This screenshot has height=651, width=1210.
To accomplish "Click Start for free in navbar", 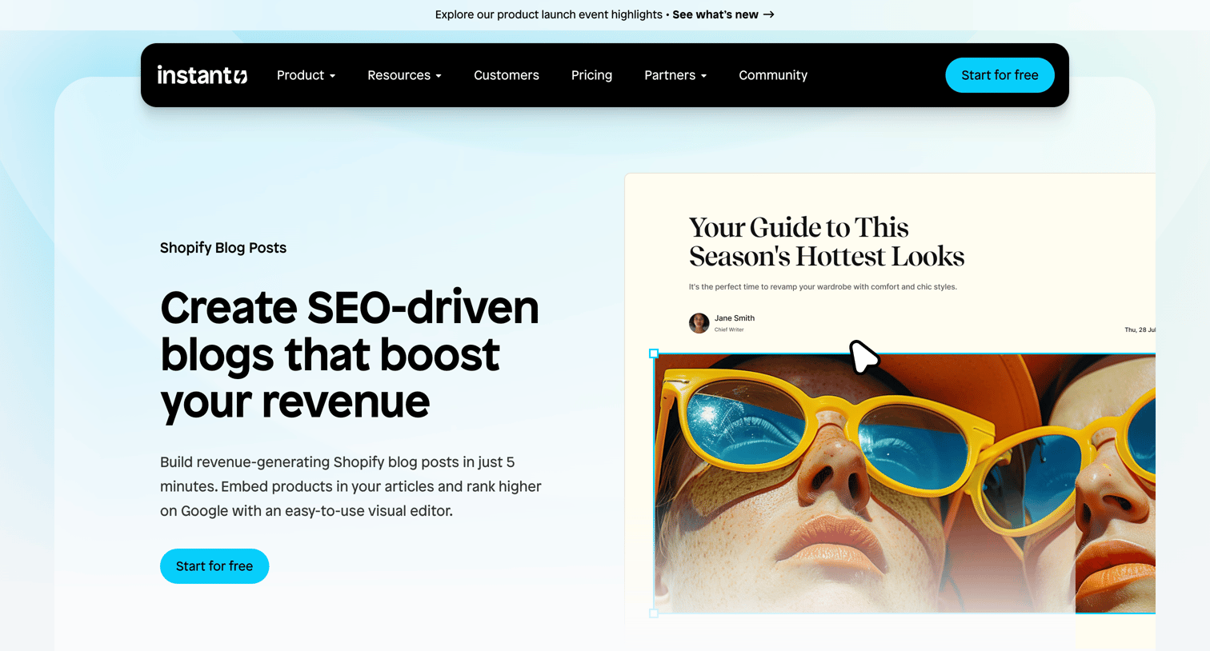I will point(1000,75).
